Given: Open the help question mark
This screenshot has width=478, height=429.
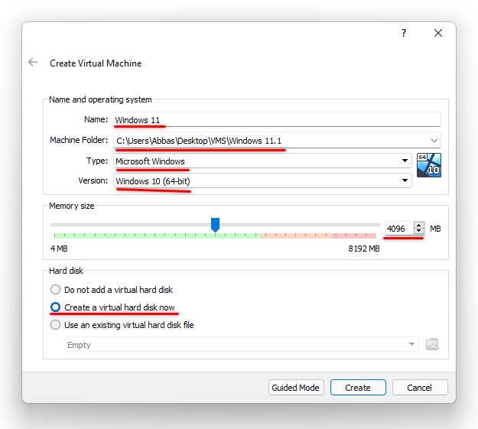Looking at the screenshot, I should coord(404,33).
